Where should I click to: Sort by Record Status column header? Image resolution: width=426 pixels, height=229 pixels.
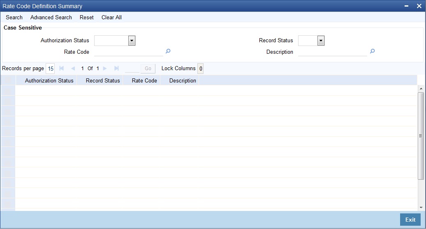click(x=103, y=80)
